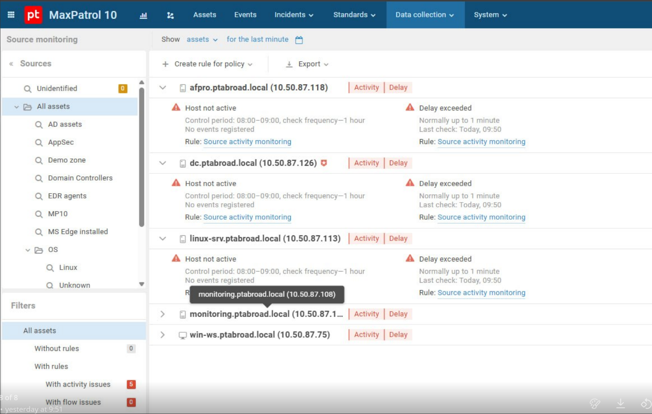The width and height of the screenshot is (652, 414).
Task: Click the Activity tag on afpro.ptabroad.local
Action: [x=366, y=88]
